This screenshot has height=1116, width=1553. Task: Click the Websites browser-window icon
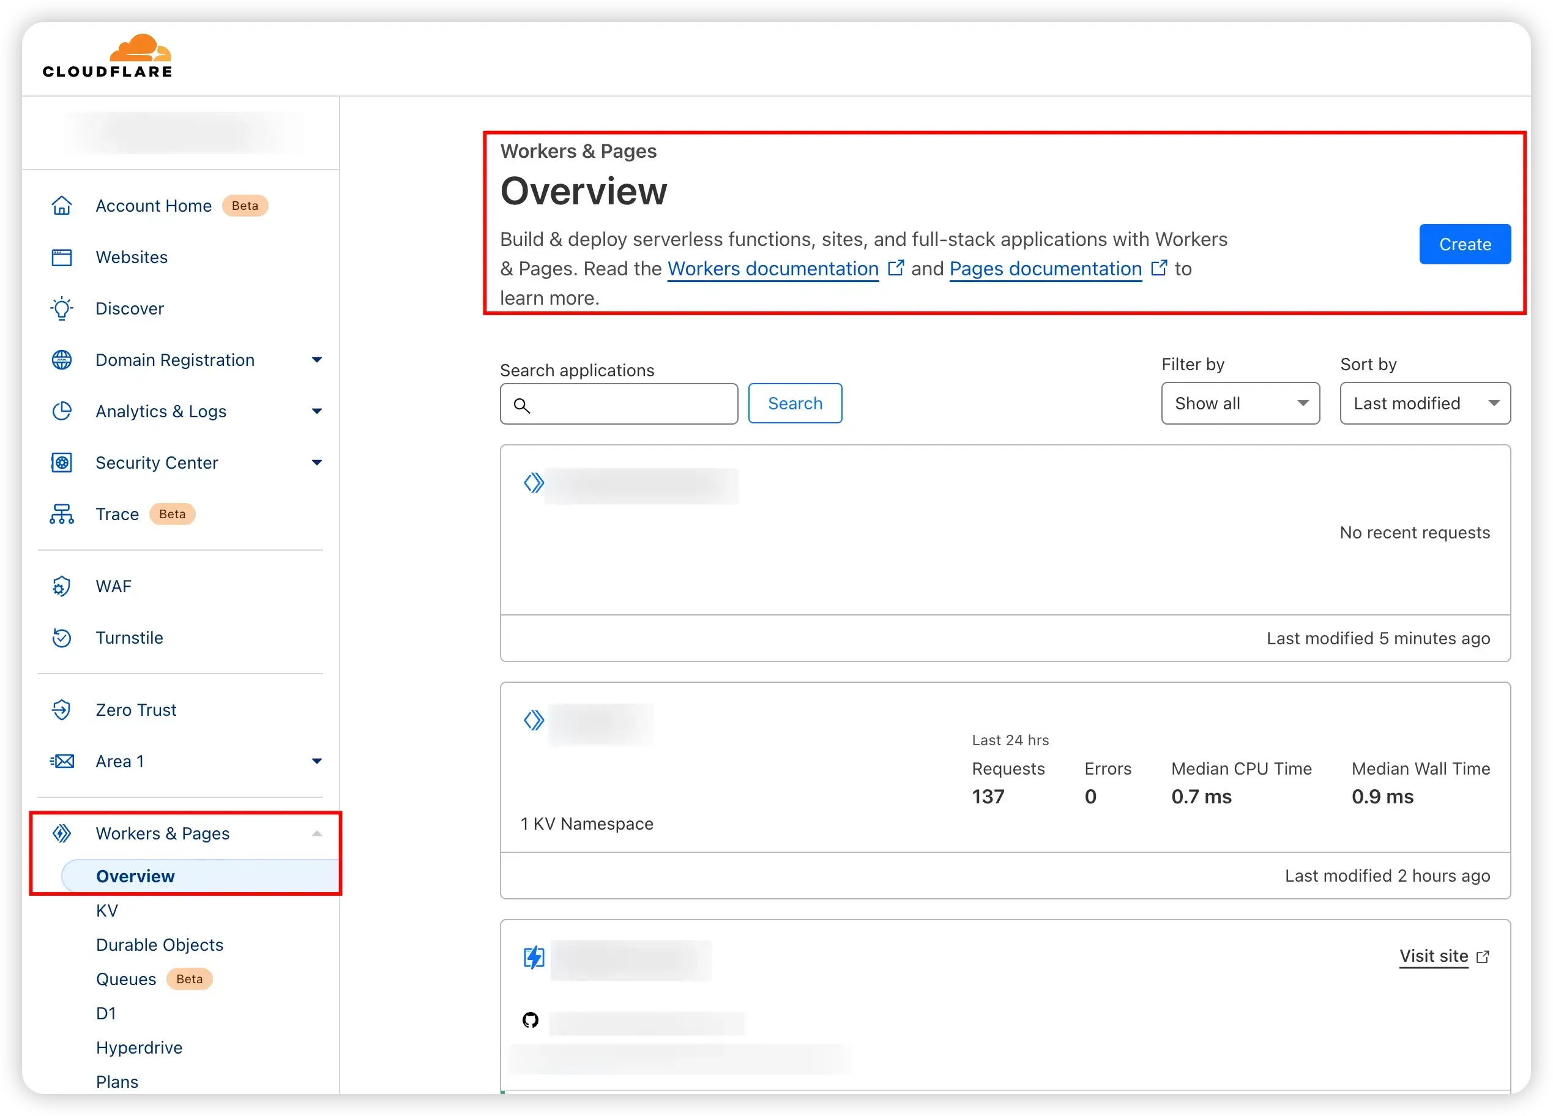[62, 258]
